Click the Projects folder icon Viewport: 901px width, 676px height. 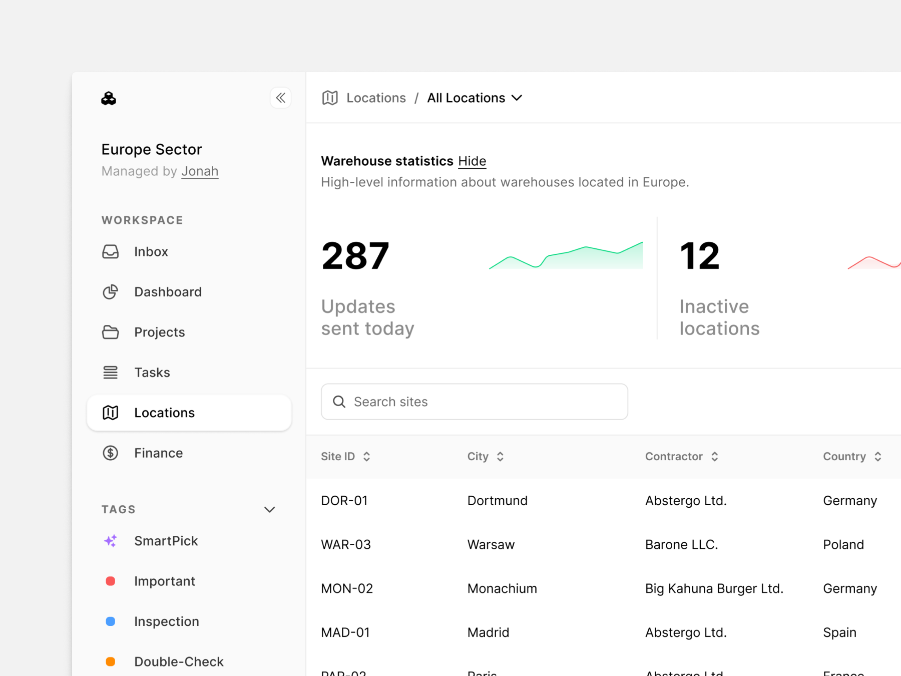(x=111, y=332)
